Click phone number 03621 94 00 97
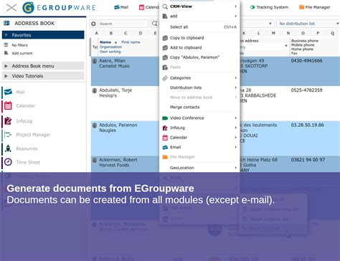The height and width of the screenshot is (261, 340). (x=308, y=160)
